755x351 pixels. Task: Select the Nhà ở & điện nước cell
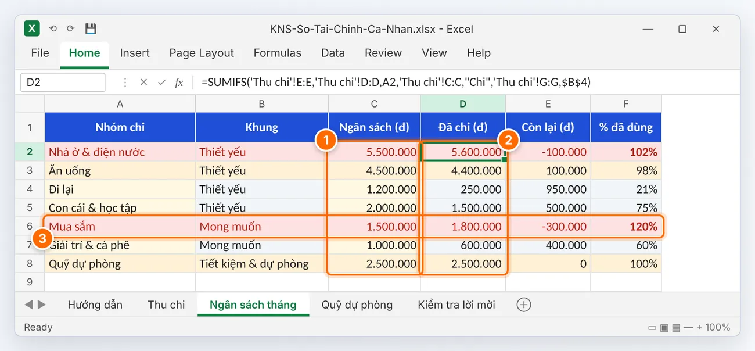coord(120,152)
